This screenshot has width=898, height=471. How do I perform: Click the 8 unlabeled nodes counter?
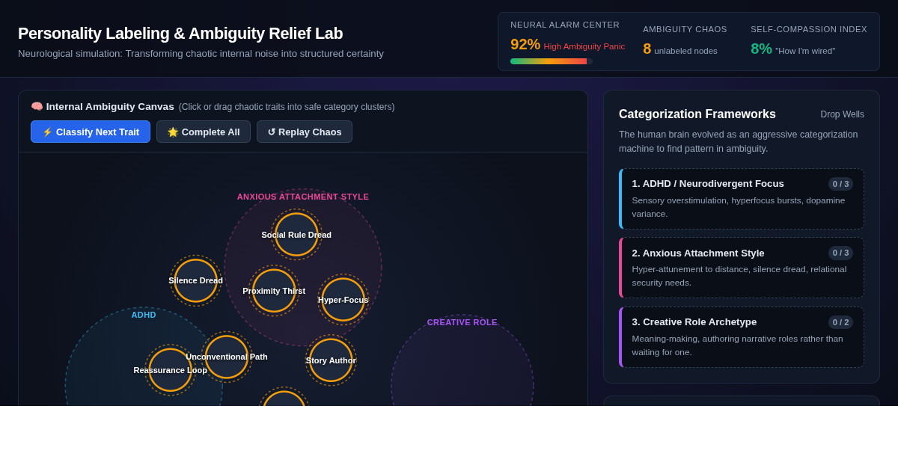[x=680, y=49]
